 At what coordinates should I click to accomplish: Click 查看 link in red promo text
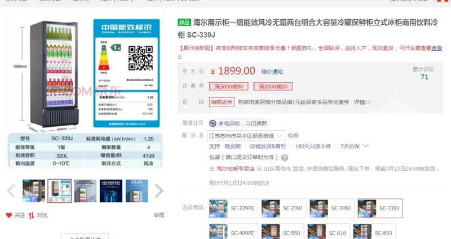[436, 48]
